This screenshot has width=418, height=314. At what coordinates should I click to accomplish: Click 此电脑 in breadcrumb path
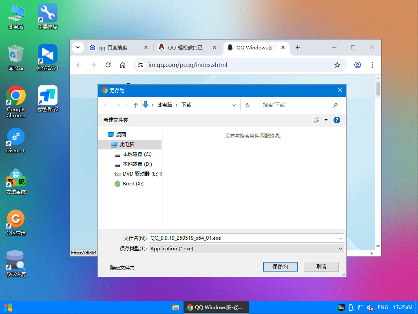click(164, 105)
